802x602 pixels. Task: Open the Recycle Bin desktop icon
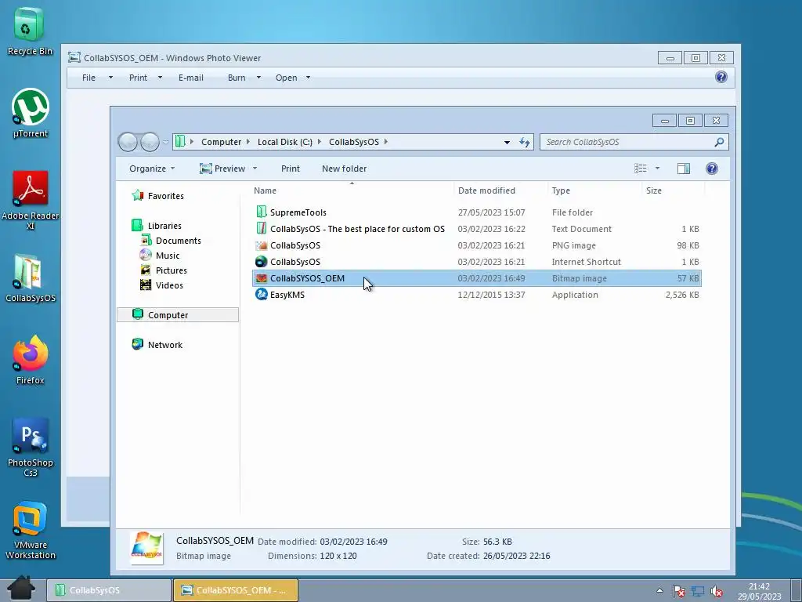29,31
